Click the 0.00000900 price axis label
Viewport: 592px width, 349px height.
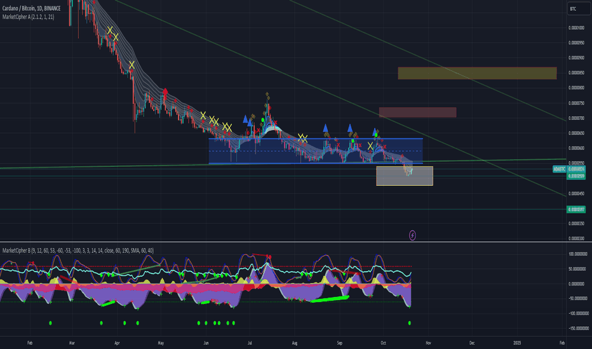(576, 58)
